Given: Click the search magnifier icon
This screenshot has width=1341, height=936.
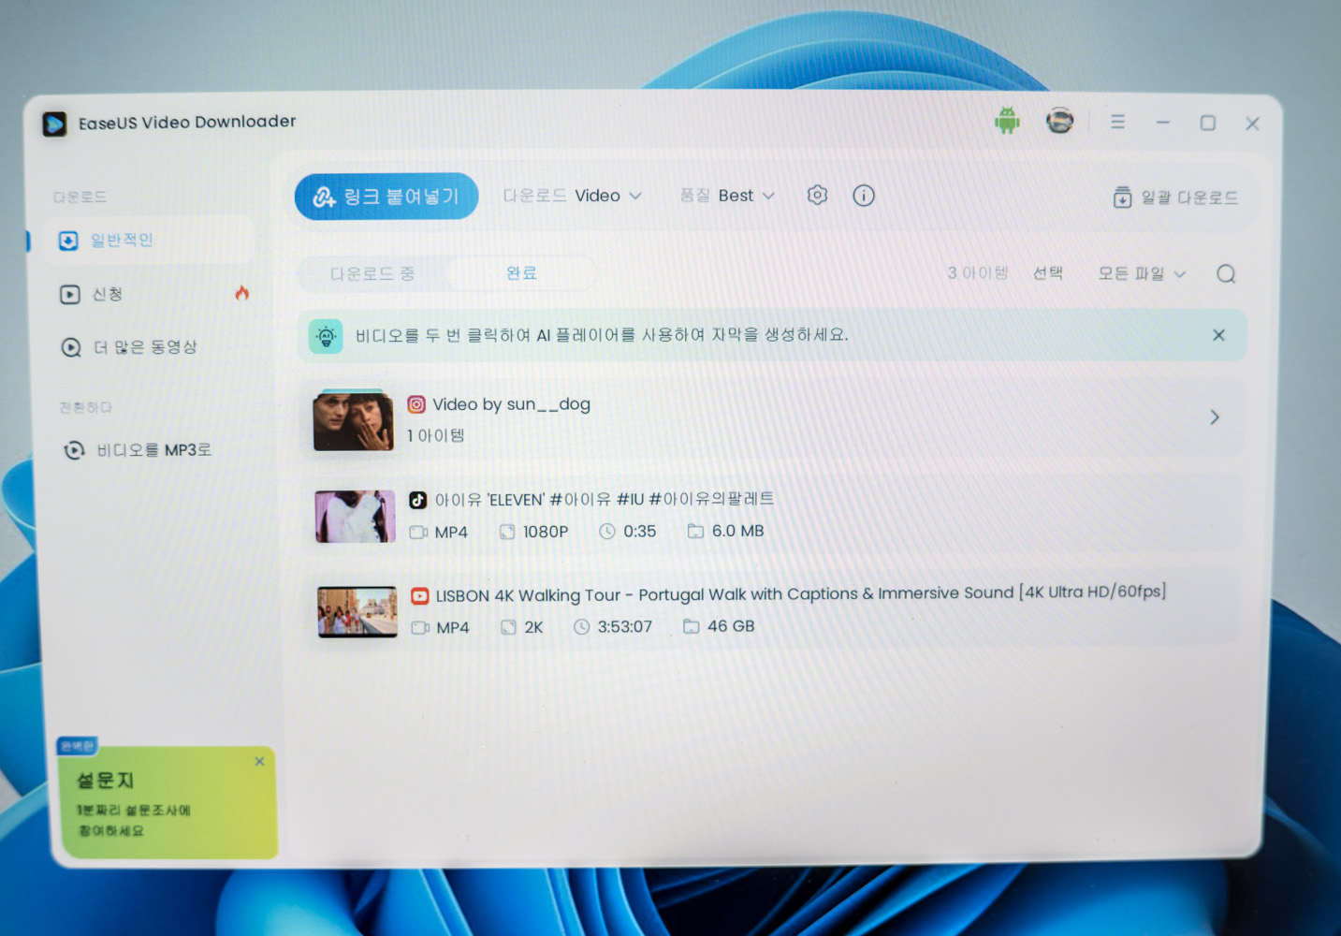Looking at the screenshot, I should click(1226, 274).
